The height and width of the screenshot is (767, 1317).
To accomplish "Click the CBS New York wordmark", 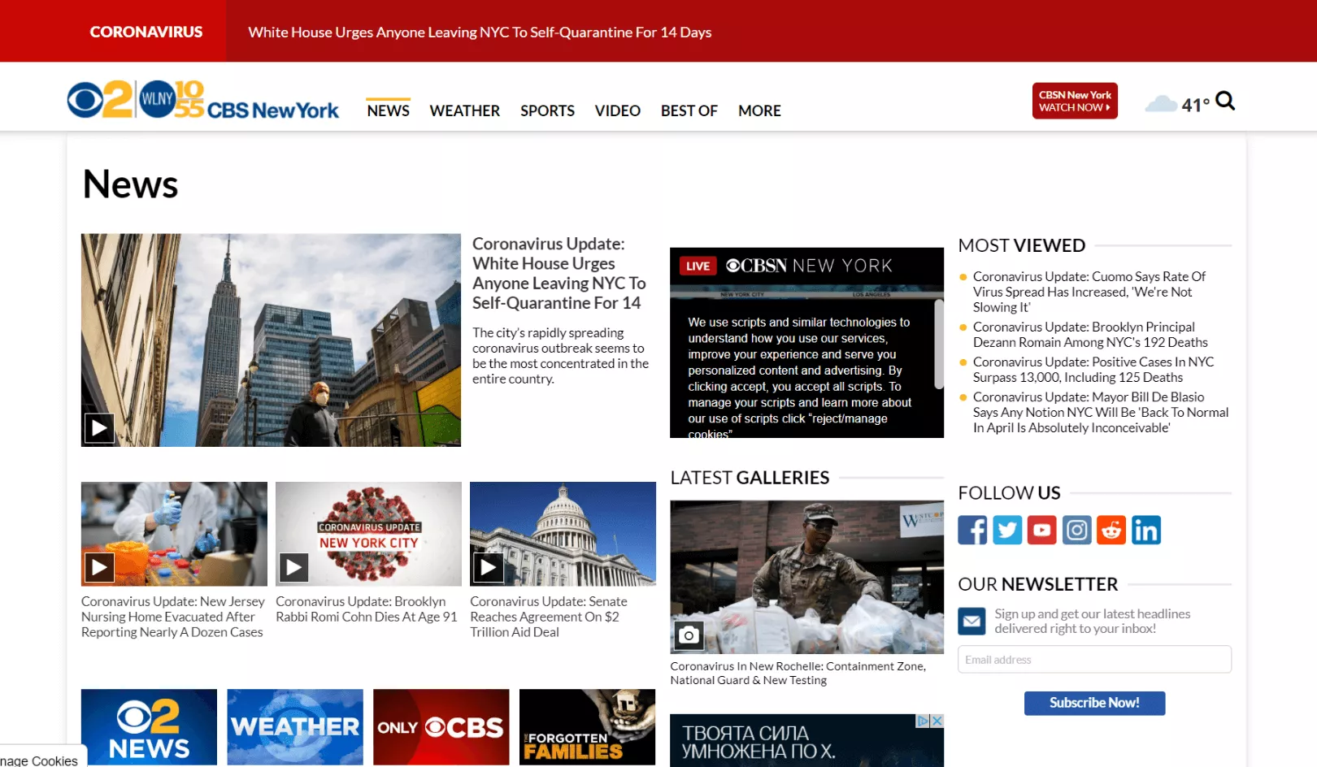I will click(x=273, y=110).
